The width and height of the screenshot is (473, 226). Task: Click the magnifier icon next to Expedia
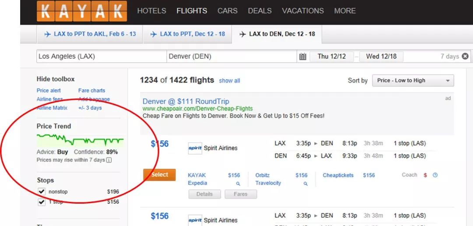[238, 184]
